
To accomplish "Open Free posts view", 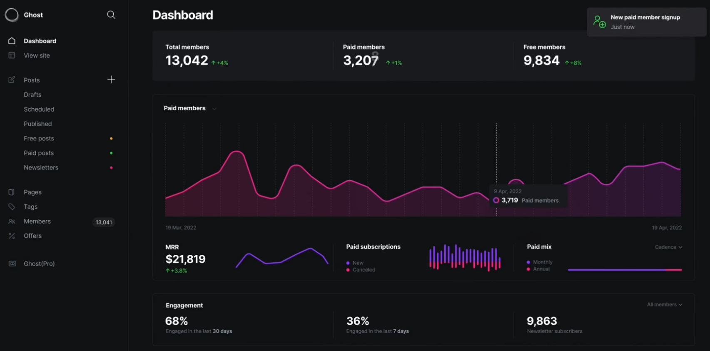I will 39,138.
